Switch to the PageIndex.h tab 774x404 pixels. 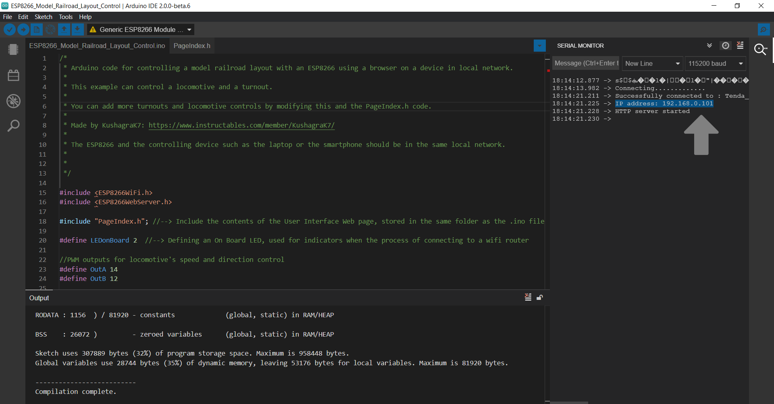191,46
